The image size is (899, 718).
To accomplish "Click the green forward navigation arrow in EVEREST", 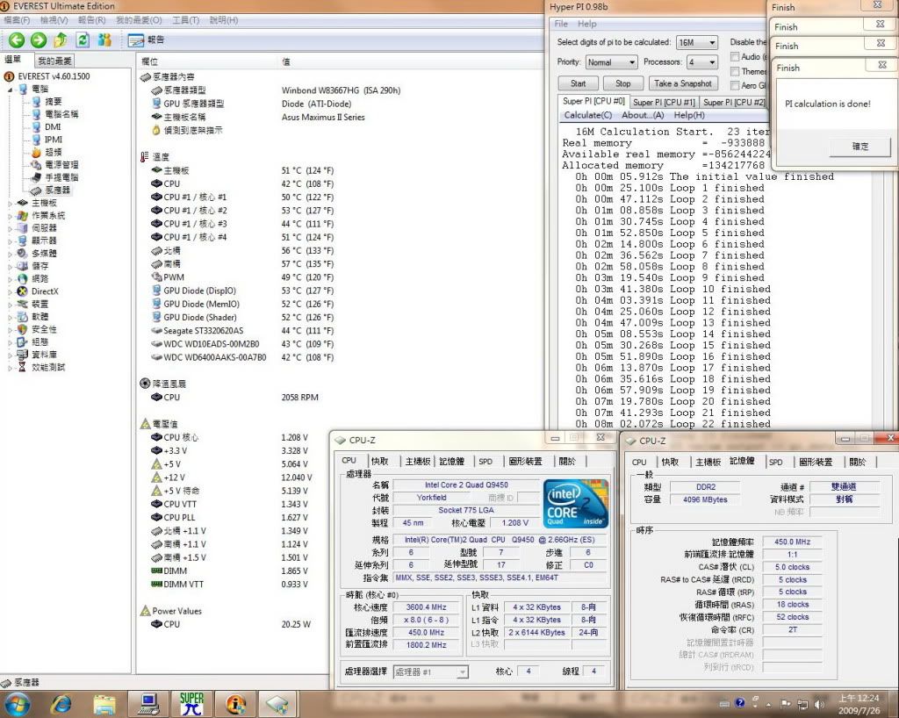I will pos(37,39).
